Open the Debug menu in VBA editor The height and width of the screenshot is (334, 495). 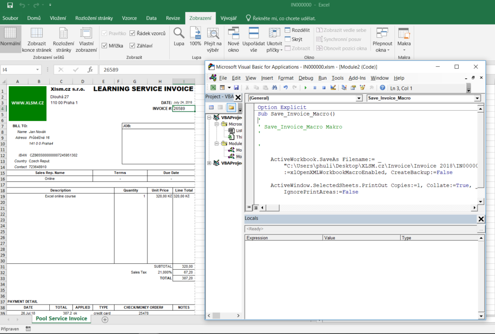(306, 78)
